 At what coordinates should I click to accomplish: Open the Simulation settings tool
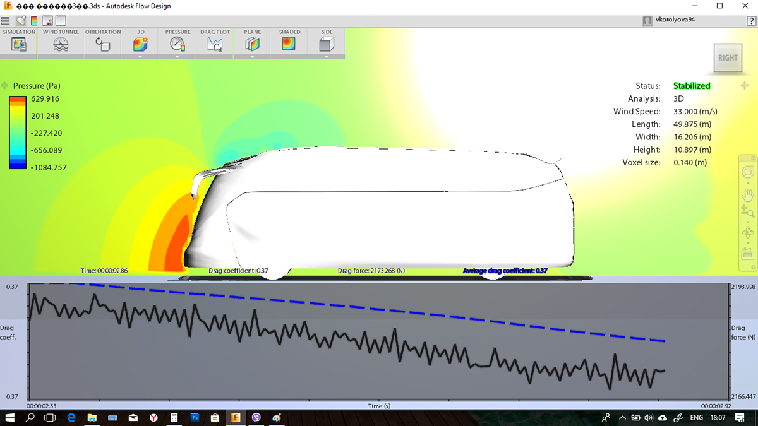tap(19, 44)
